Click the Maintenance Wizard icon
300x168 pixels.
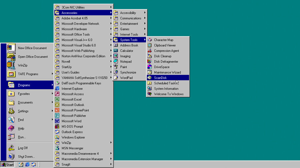coord(150,72)
